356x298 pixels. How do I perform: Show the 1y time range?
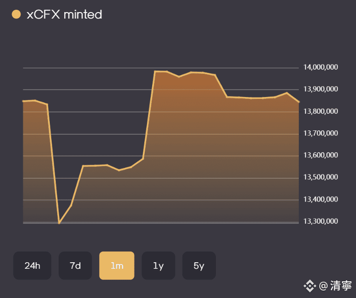tap(158, 266)
